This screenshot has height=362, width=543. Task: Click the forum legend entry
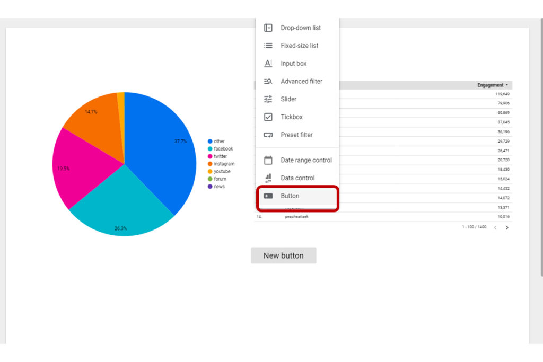(217, 179)
